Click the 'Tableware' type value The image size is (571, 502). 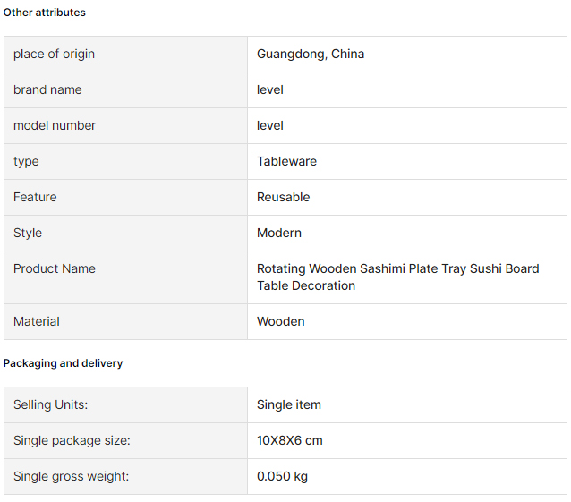pyautogui.click(x=287, y=161)
